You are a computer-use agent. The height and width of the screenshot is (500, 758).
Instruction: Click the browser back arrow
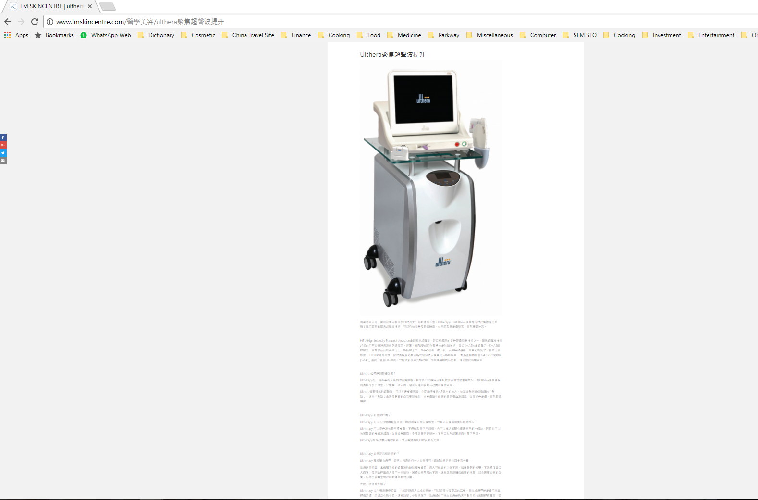[x=8, y=22]
